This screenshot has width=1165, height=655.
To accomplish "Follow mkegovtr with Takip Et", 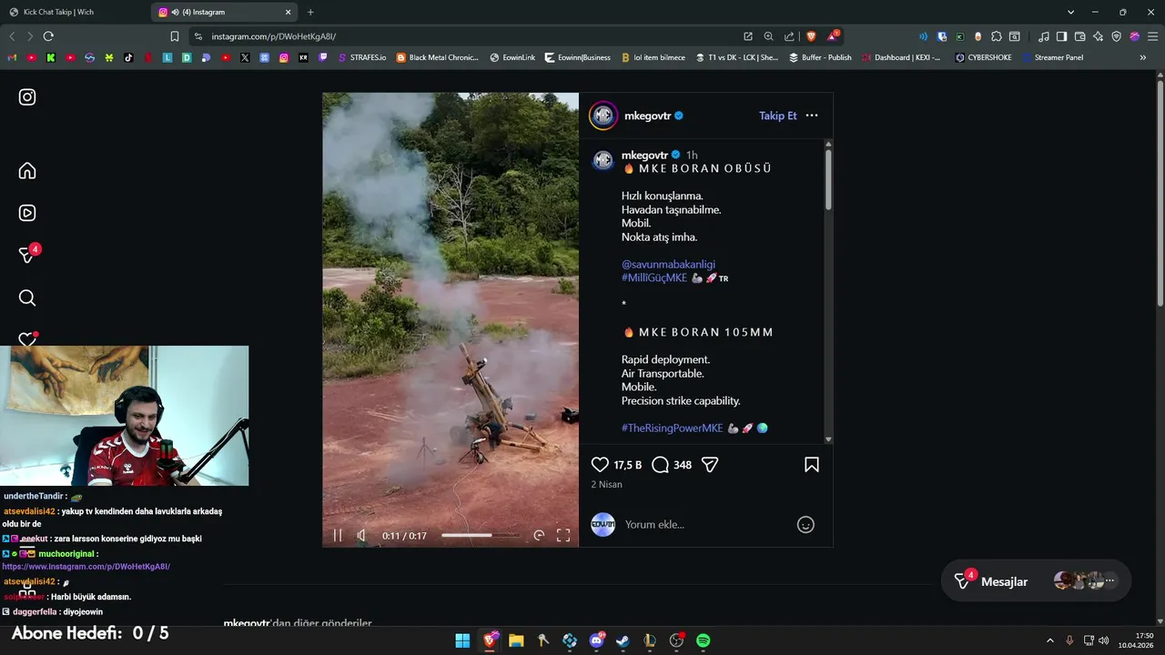I will [x=778, y=116].
